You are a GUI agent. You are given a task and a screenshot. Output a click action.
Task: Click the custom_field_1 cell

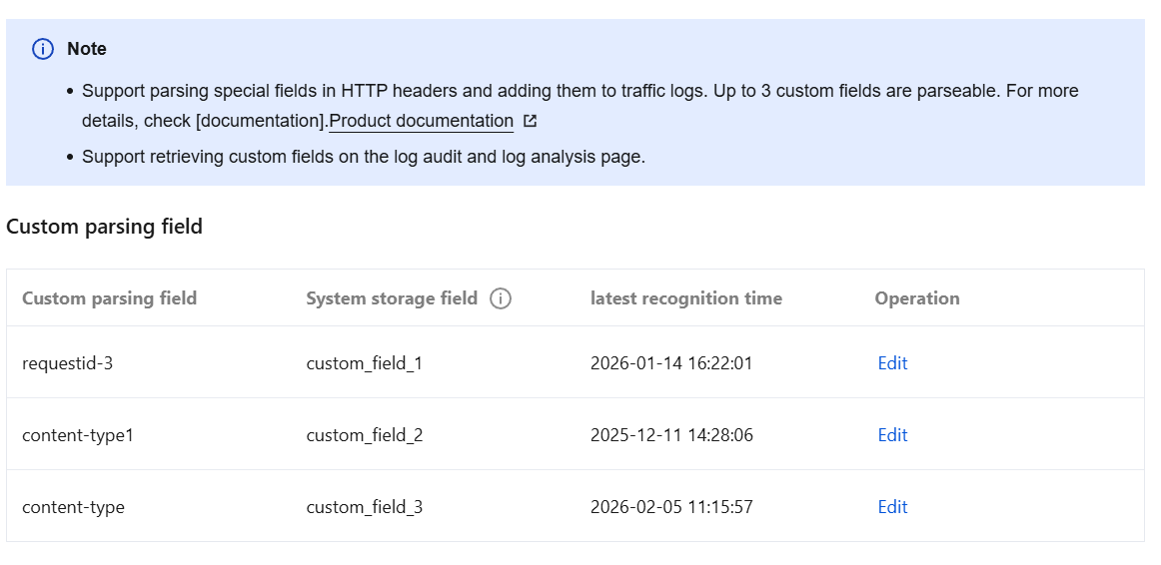point(364,363)
